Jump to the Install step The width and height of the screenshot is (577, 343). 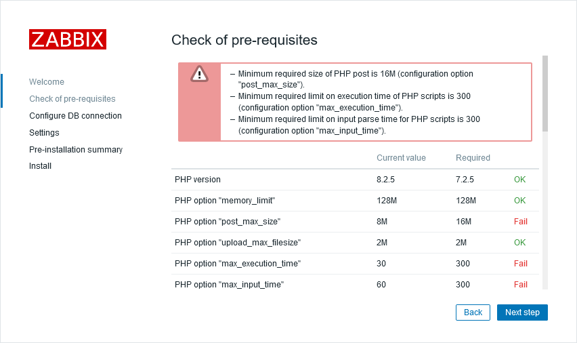coord(40,166)
